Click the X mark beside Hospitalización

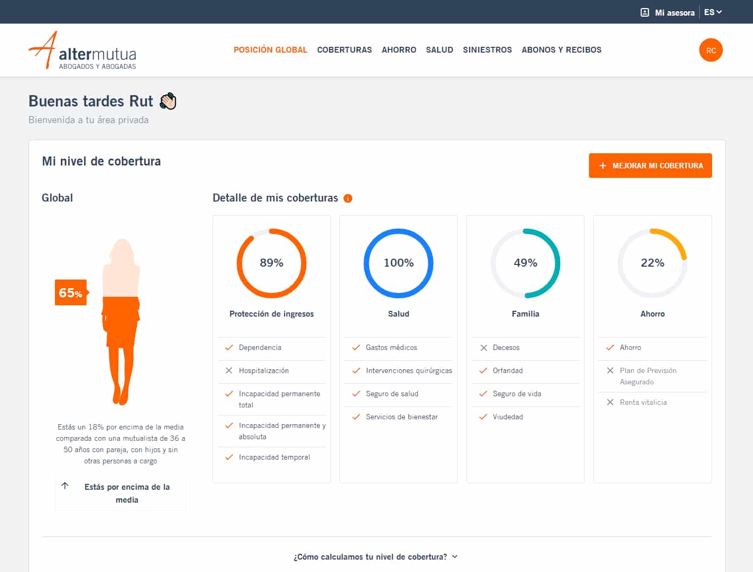pos(229,370)
